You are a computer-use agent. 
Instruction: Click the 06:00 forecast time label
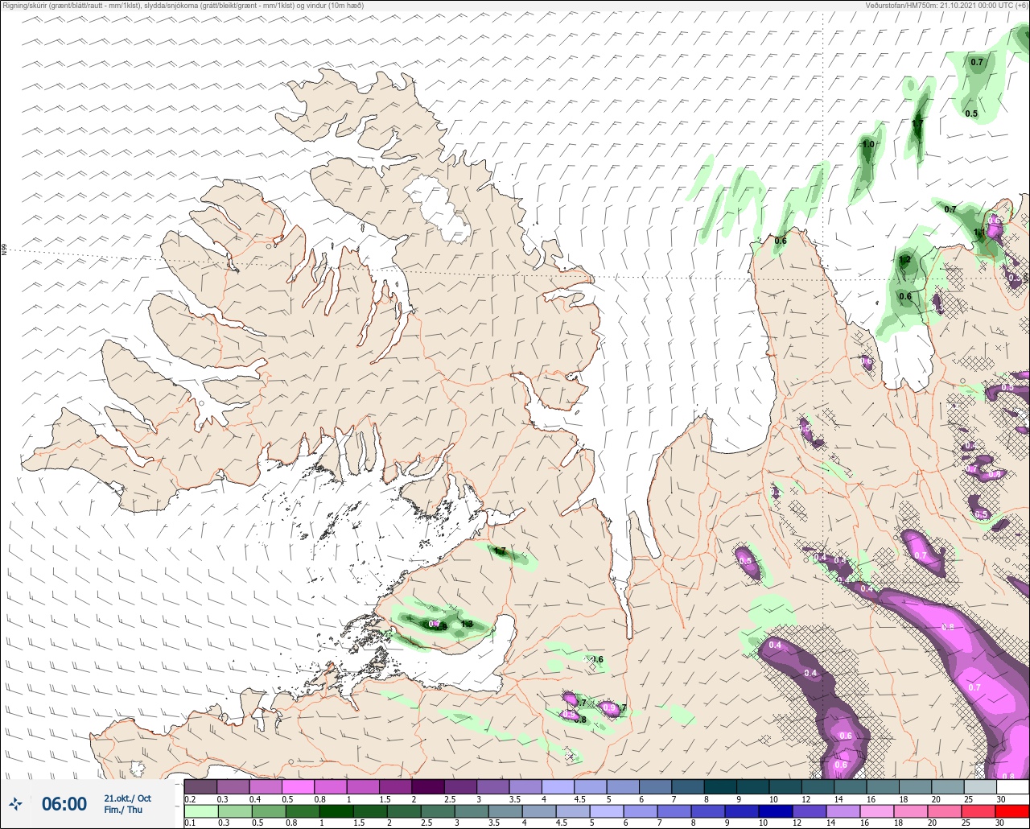click(64, 803)
